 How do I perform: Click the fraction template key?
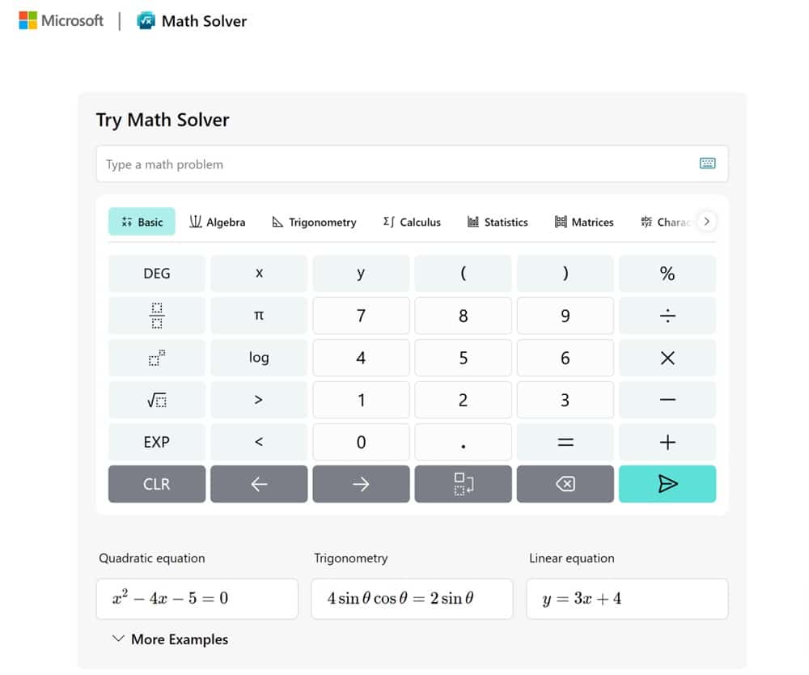pos(157,316)
